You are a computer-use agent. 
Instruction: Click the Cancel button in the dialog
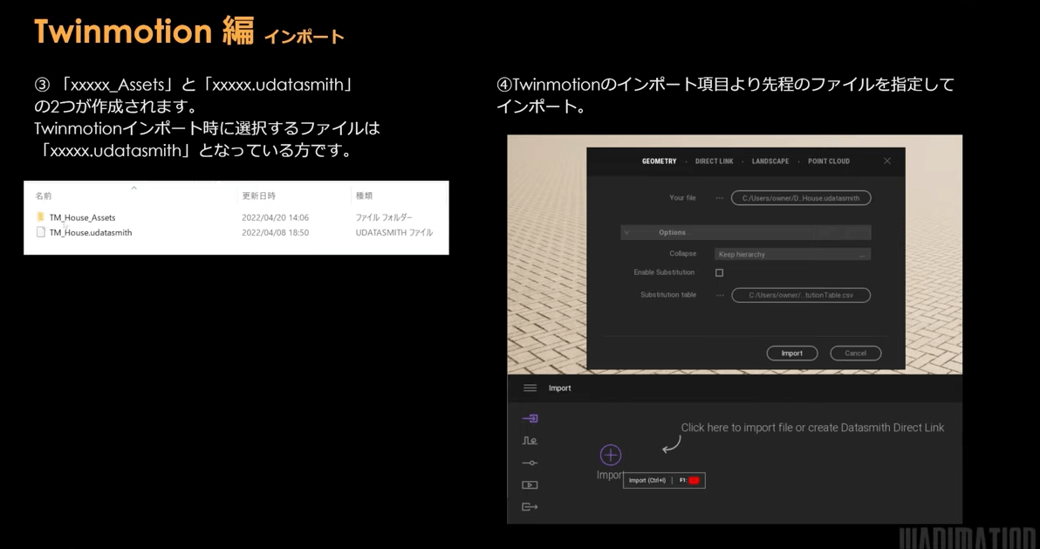[x=856, y=353]
